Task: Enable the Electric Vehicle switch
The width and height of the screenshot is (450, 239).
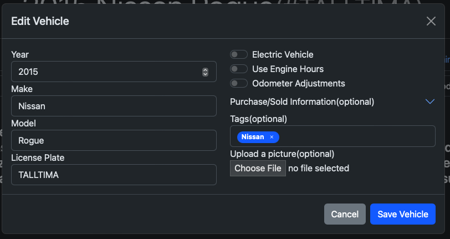Action: click(x=239, y=55)
